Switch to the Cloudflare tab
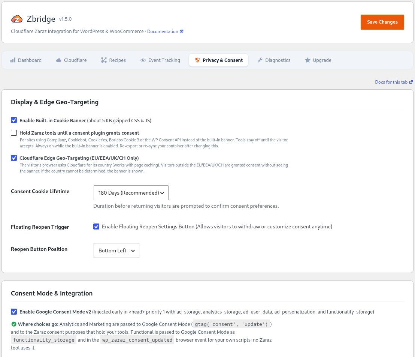 pos(72,60)
